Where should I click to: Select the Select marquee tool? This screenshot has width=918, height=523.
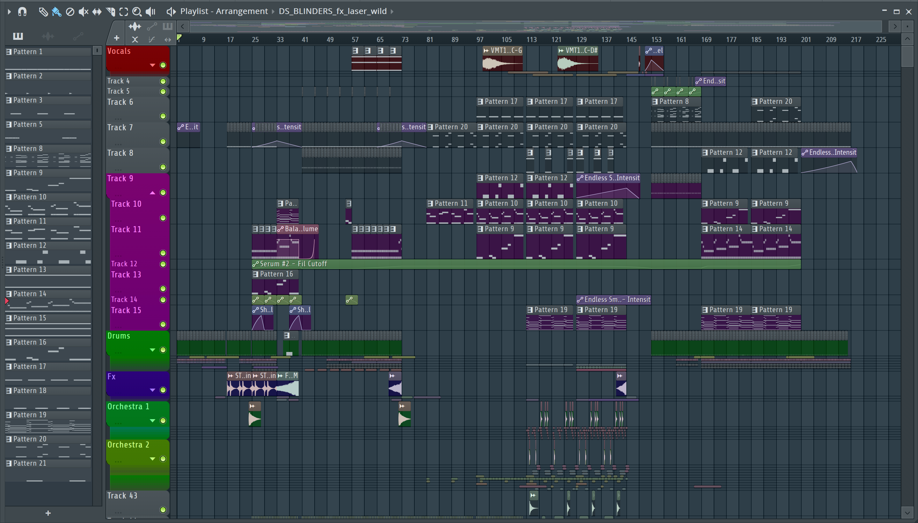(124, 11)
